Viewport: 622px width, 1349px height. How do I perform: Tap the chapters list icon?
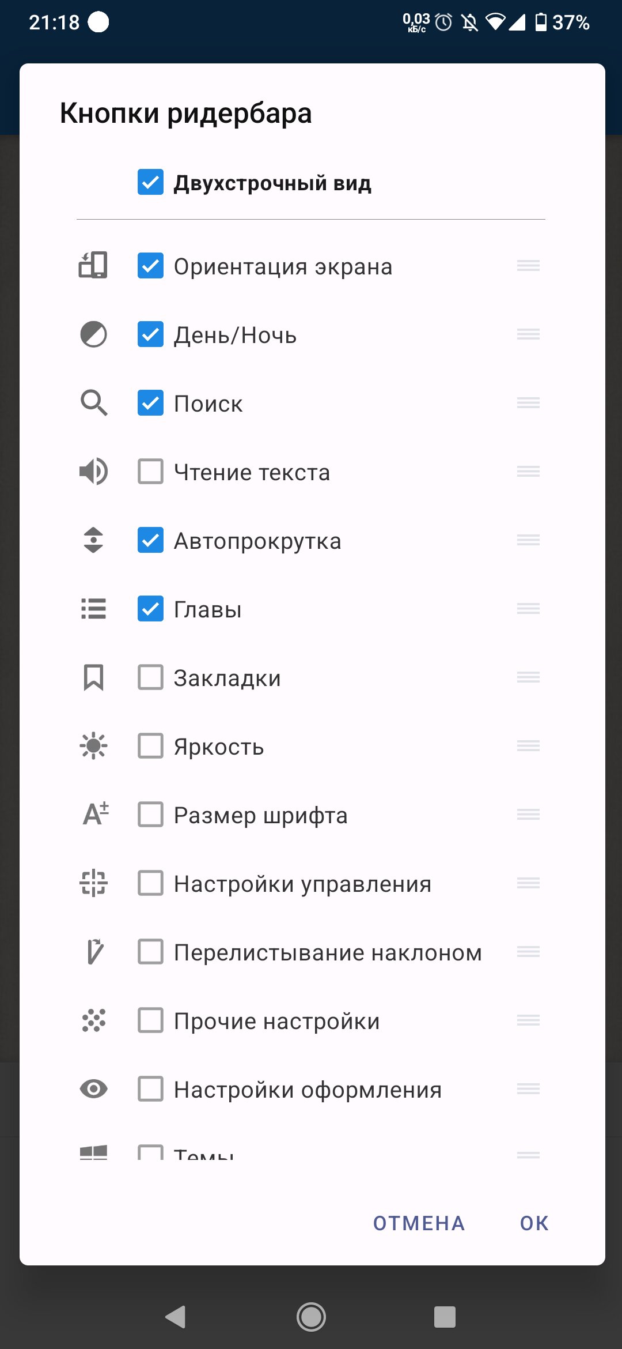93,609
